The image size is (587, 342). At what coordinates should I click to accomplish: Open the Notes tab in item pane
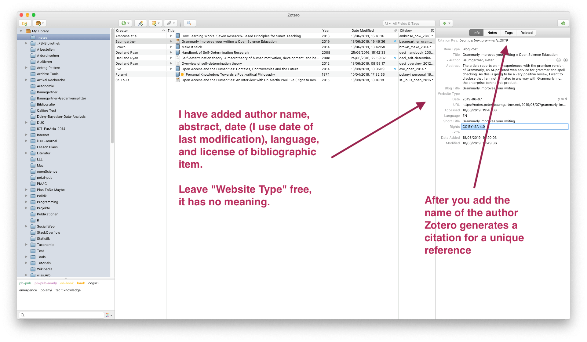coord(492,33)
